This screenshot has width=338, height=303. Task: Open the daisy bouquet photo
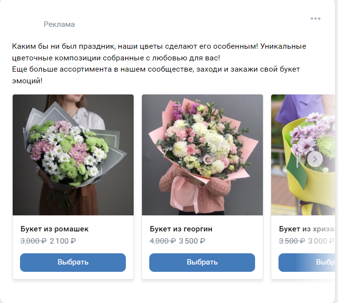(x=73, y=155)
